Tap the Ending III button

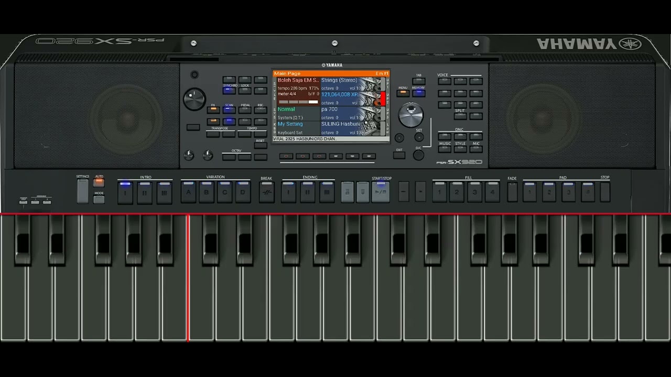327,192
